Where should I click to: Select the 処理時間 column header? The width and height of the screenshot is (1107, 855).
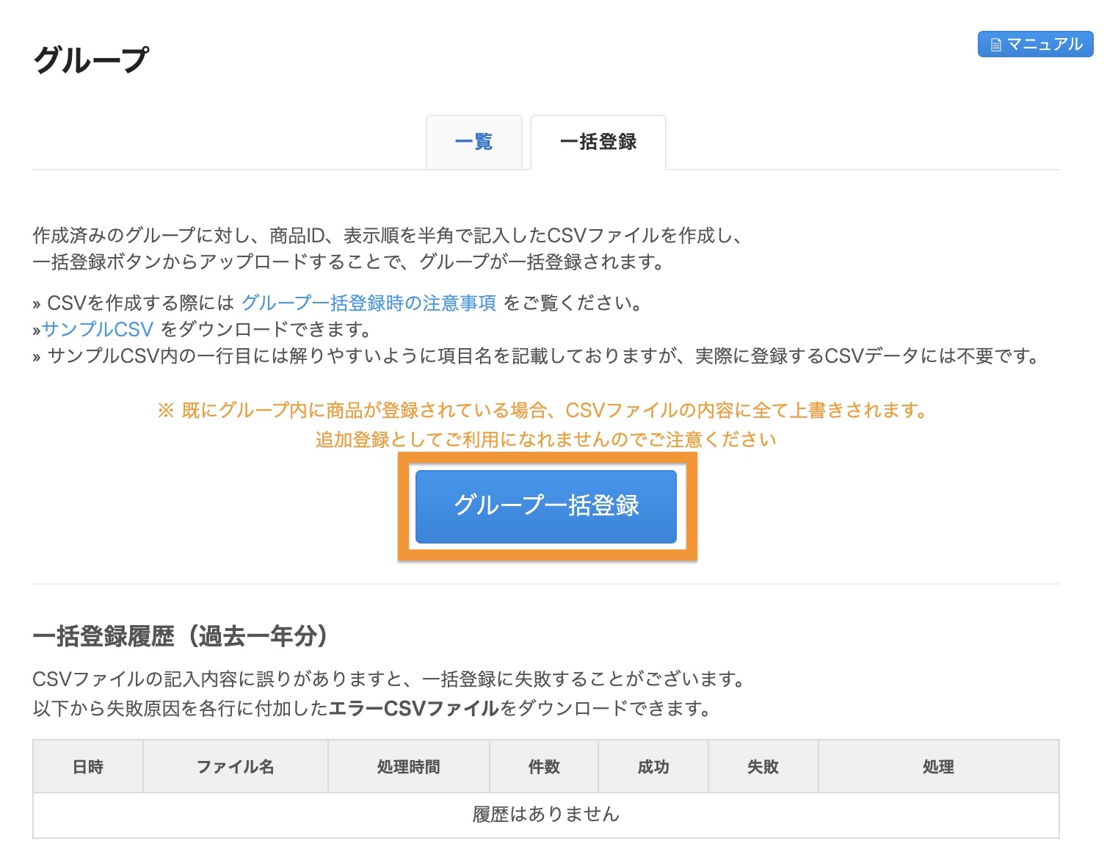[x=407, y=766]
